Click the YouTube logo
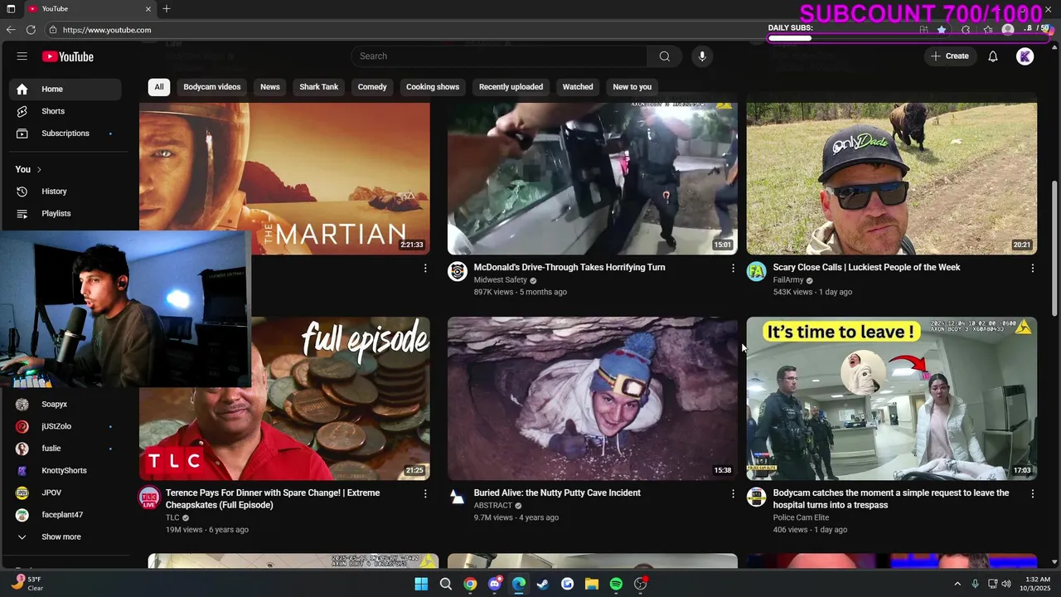This screenshot has height=597, width=1061. click(x=68, y=56)
